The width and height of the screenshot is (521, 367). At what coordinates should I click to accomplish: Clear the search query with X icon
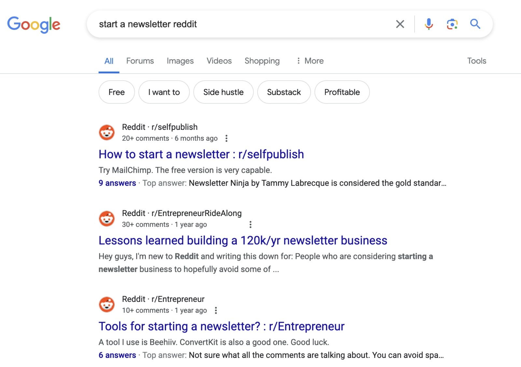(x=400, y=24)
